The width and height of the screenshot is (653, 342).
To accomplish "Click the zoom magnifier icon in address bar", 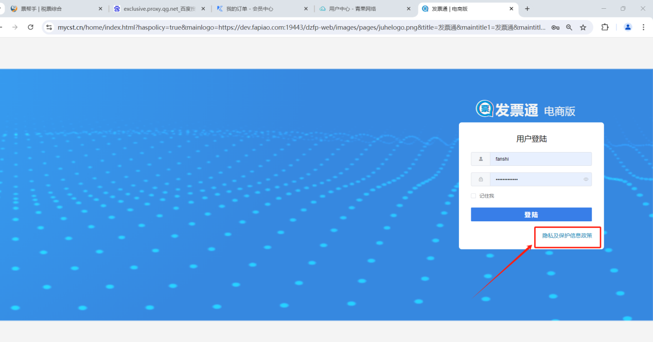I will 569,28.
